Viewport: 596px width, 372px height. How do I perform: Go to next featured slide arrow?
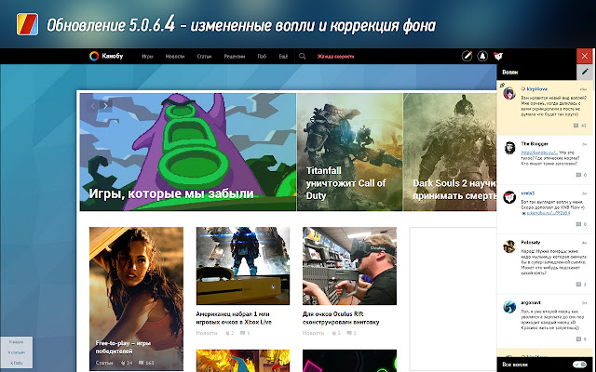tap(106, 106)
